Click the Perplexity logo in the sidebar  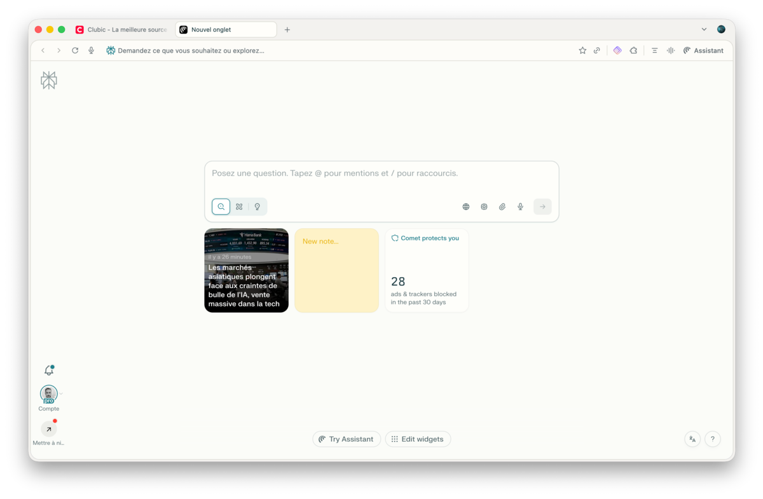coord(49,80)
